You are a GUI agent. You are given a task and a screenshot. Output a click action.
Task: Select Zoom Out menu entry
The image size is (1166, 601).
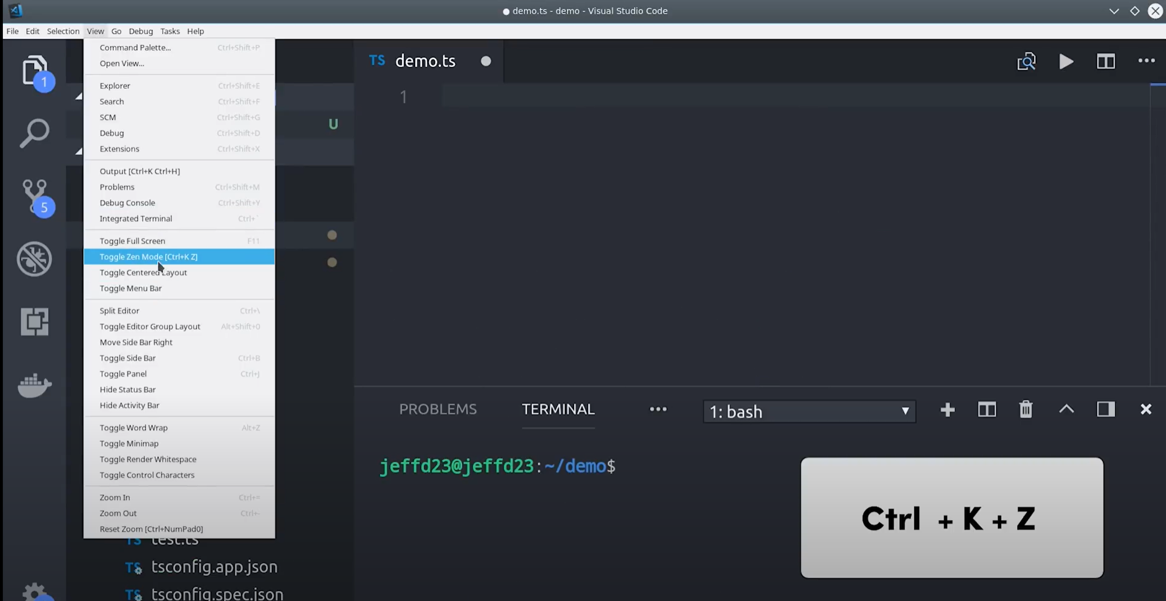tap(179, 512)
